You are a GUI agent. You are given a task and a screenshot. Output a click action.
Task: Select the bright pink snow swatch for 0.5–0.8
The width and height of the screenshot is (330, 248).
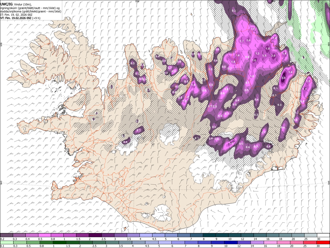[45, 235]
